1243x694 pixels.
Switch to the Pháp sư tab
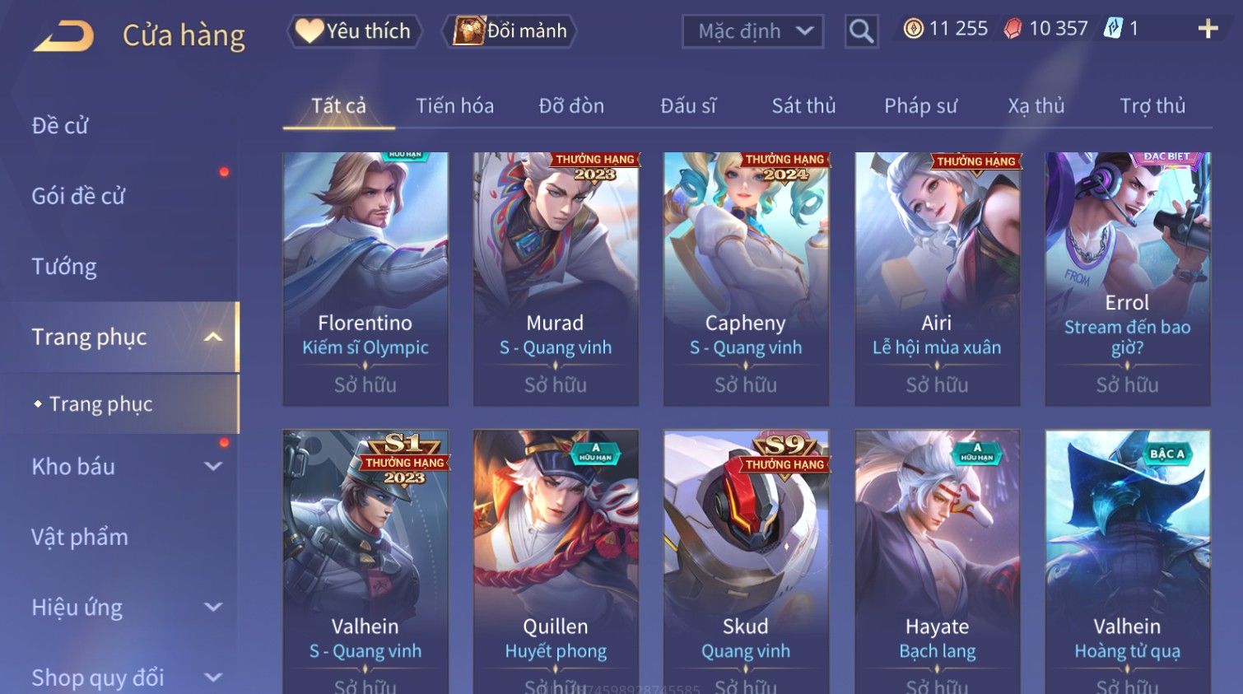(920, 105)
